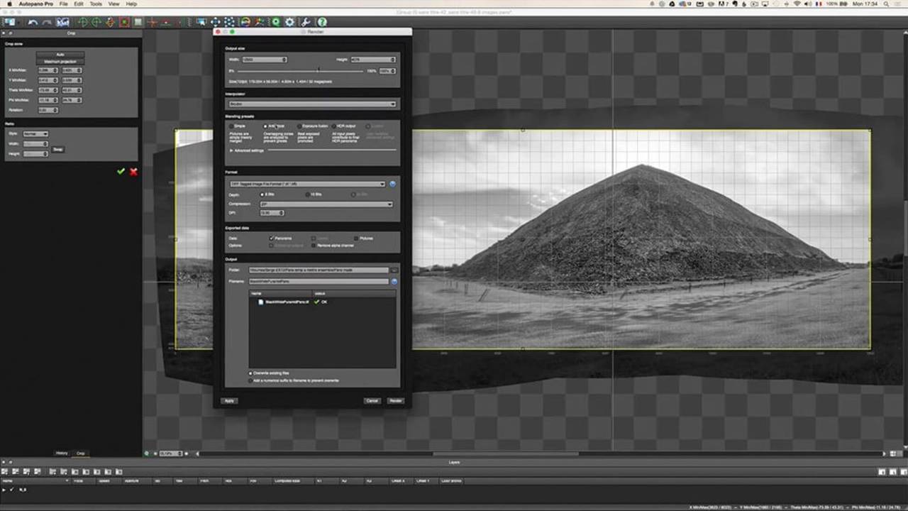Screen dimensions: 908x511
Task: Expand the Advanced settings section
Action: (x=232, y=150)
